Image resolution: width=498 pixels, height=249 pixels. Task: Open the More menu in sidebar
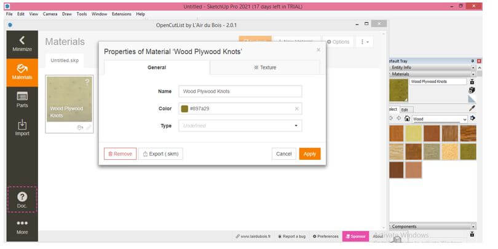22,227
